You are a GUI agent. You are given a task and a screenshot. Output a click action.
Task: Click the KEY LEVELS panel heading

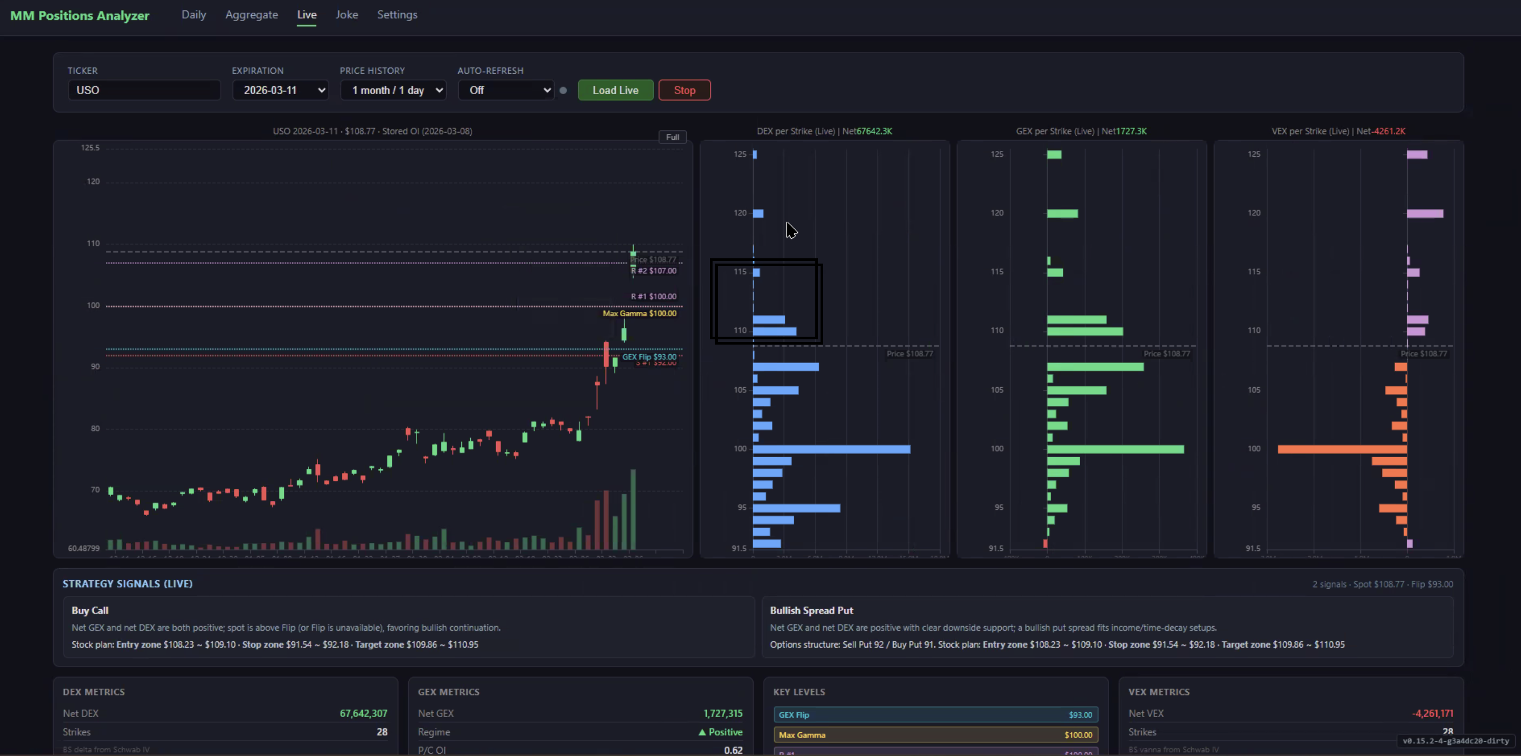pos(799,692)
